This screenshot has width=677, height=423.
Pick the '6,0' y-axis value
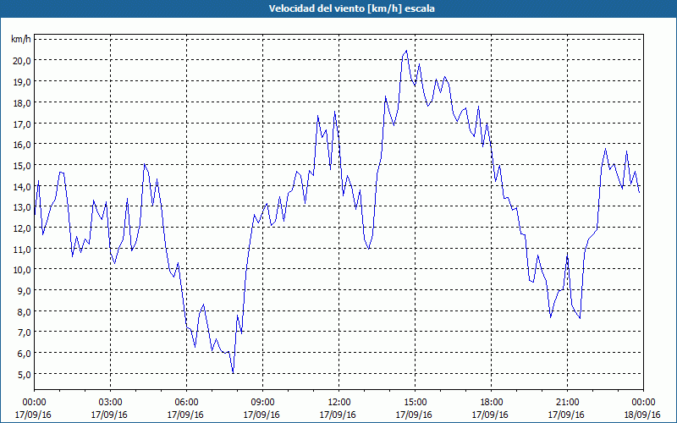pyautogui.click(x=24, y=354)
